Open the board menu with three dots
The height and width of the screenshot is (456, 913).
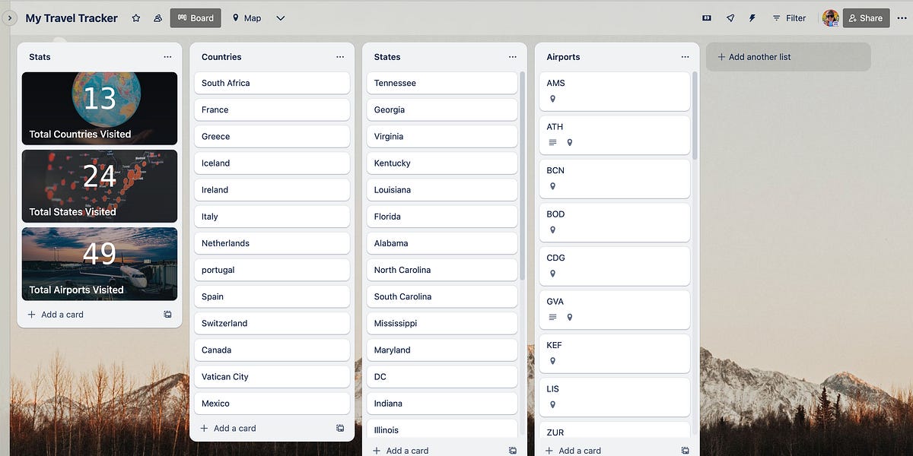point(902,17)
